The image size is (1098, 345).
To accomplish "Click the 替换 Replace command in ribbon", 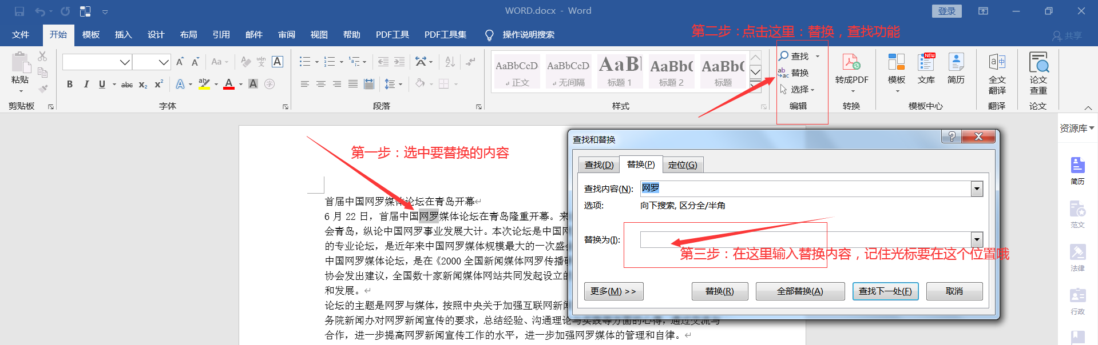I will pos(793,73).
